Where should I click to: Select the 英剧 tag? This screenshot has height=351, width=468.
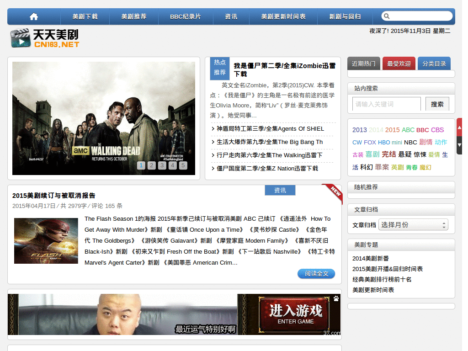(x=397, y=167)
